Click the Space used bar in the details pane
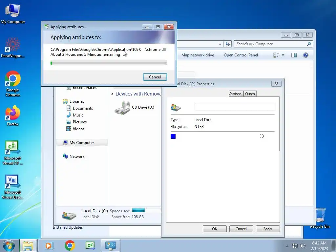The height and width of the screenshot is (252, 336). (x=146, y=210)
